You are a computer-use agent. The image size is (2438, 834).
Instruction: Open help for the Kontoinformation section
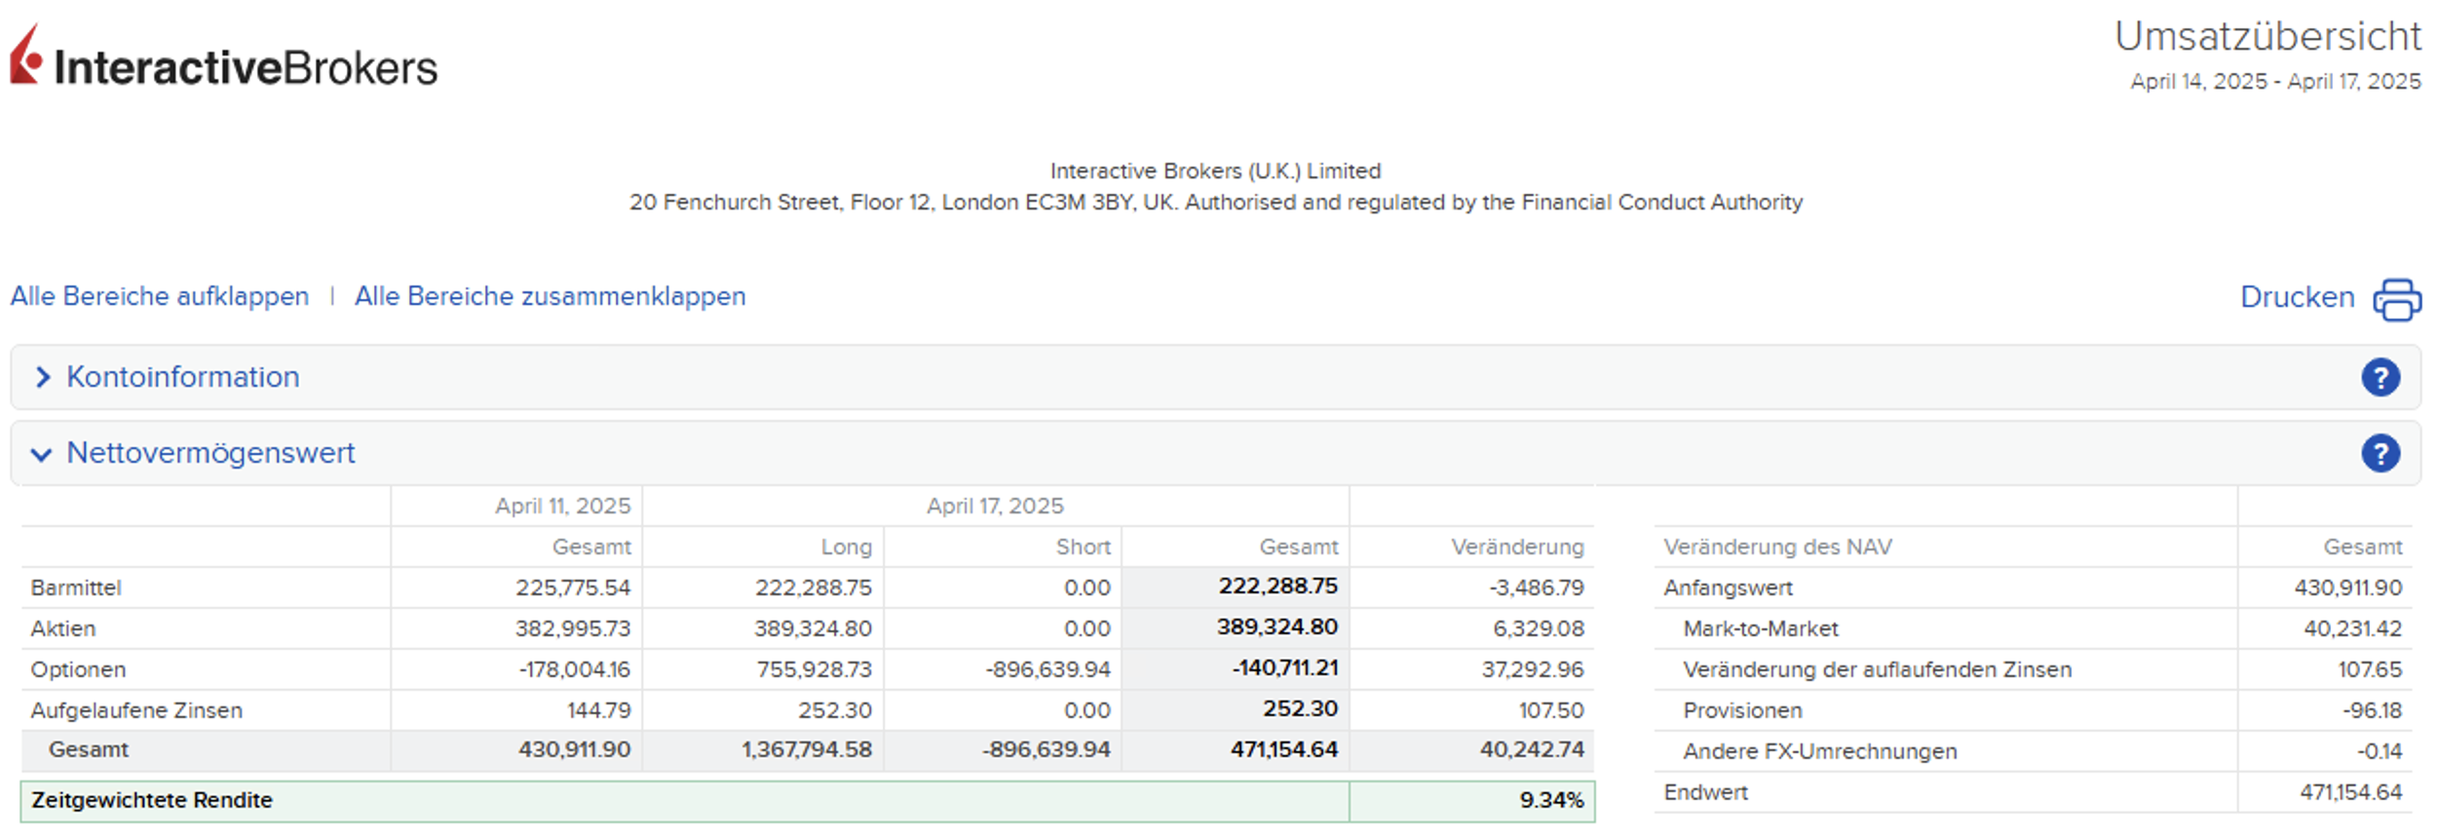pos(2380,377)
